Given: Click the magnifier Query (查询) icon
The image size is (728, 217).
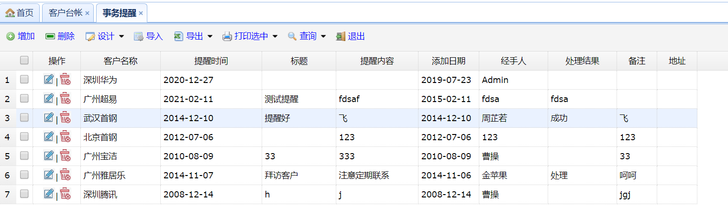Looking at the screenshot, I should coord(292,36).
